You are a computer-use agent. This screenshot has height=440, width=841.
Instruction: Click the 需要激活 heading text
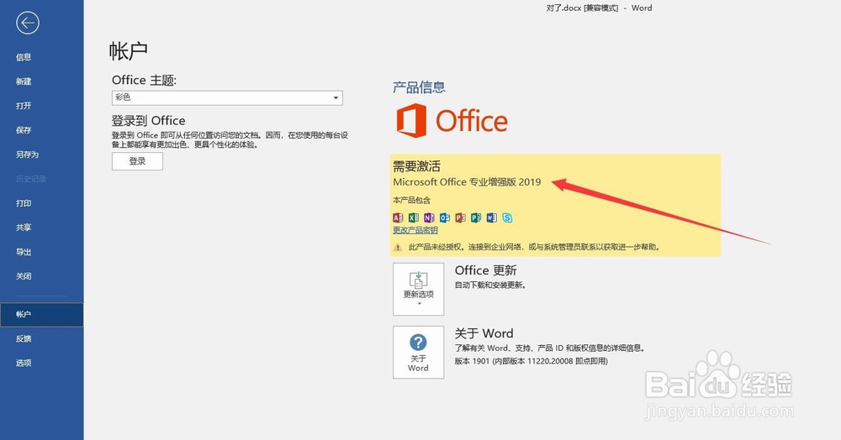tap(417, 166)
